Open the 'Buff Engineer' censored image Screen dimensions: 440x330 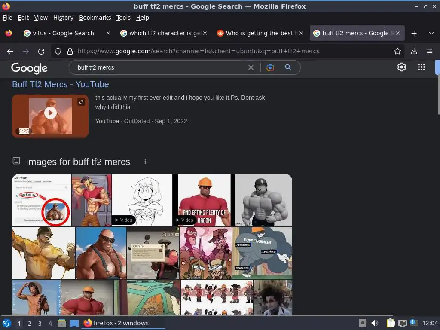click(263, 253)
